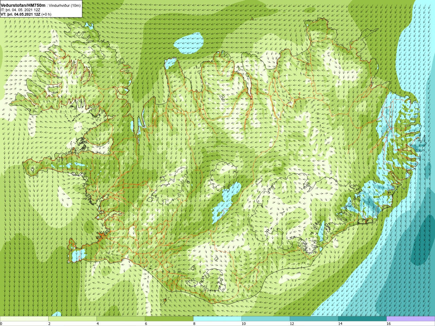Click the legend value label 16
The image size is (435, 326).
(388, 324)
